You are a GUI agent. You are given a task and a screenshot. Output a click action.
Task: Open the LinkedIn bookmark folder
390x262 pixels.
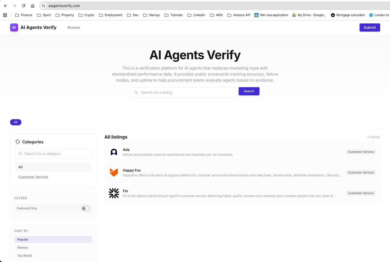[196, 15]
